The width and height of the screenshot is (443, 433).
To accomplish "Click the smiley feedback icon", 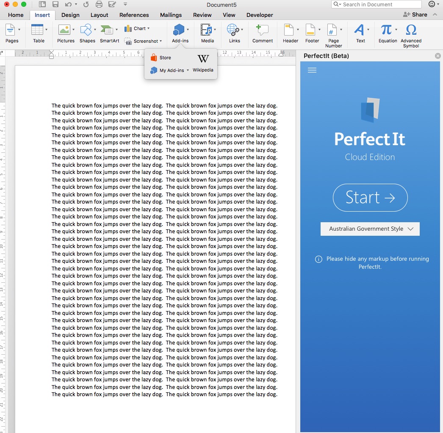I will click(432, 4).
